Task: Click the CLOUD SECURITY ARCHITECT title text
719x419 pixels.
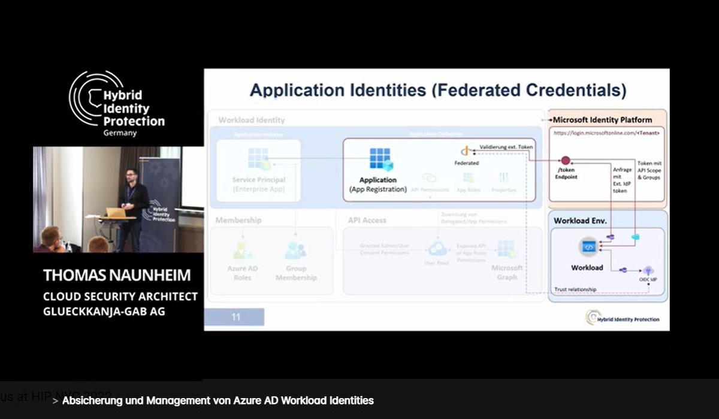Action: pos(120,297)
